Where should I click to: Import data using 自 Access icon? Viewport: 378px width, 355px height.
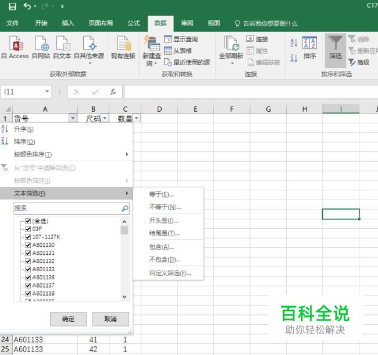point(16,47)
